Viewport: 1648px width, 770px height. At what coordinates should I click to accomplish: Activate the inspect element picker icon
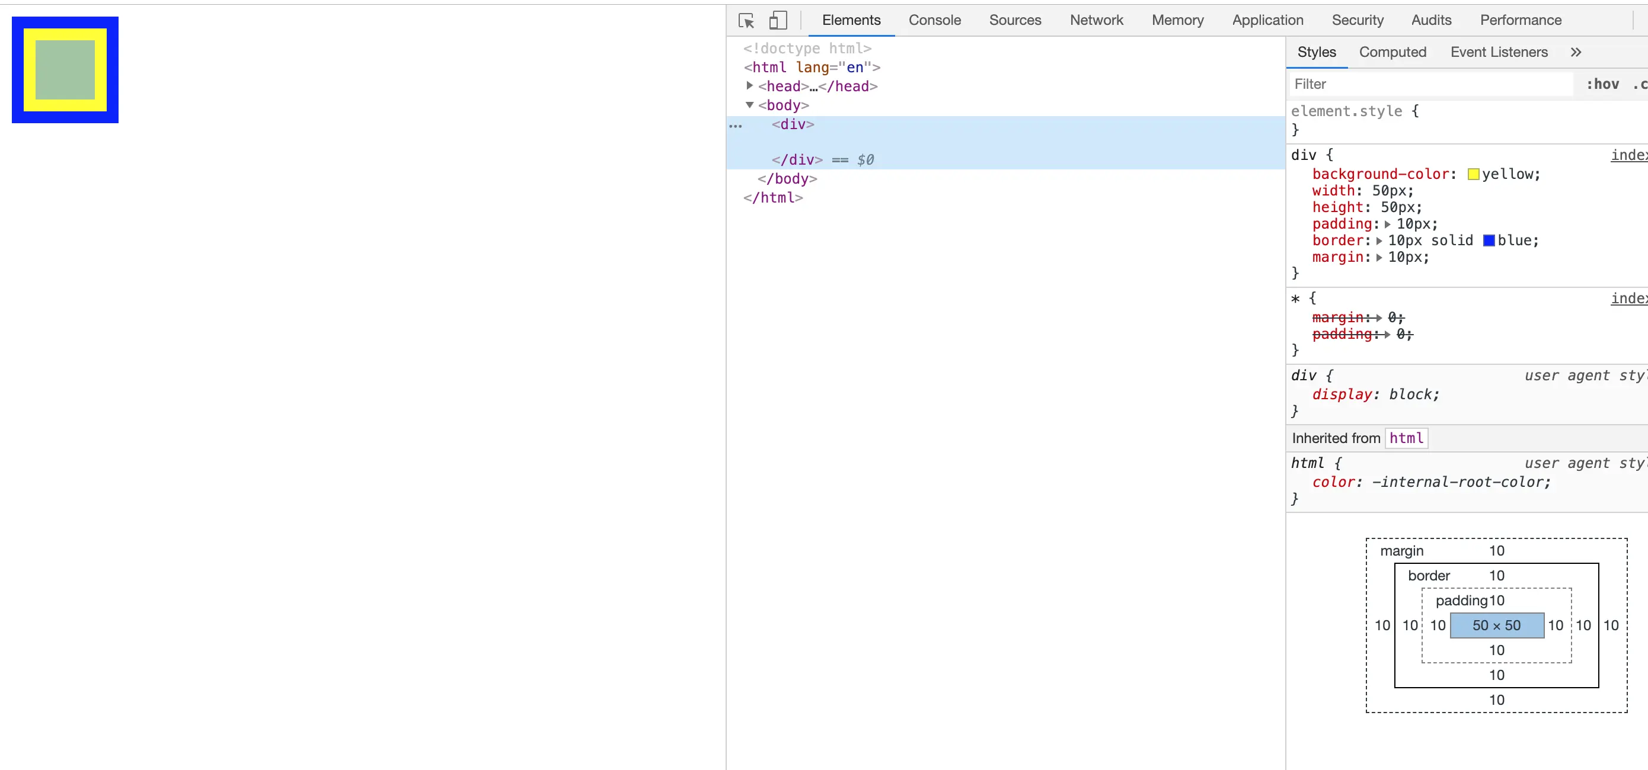tap(746, 21)
